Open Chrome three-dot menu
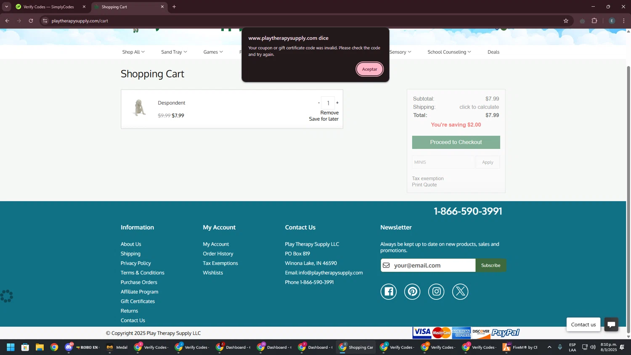The image size is (631, 355). pos(624,21)
